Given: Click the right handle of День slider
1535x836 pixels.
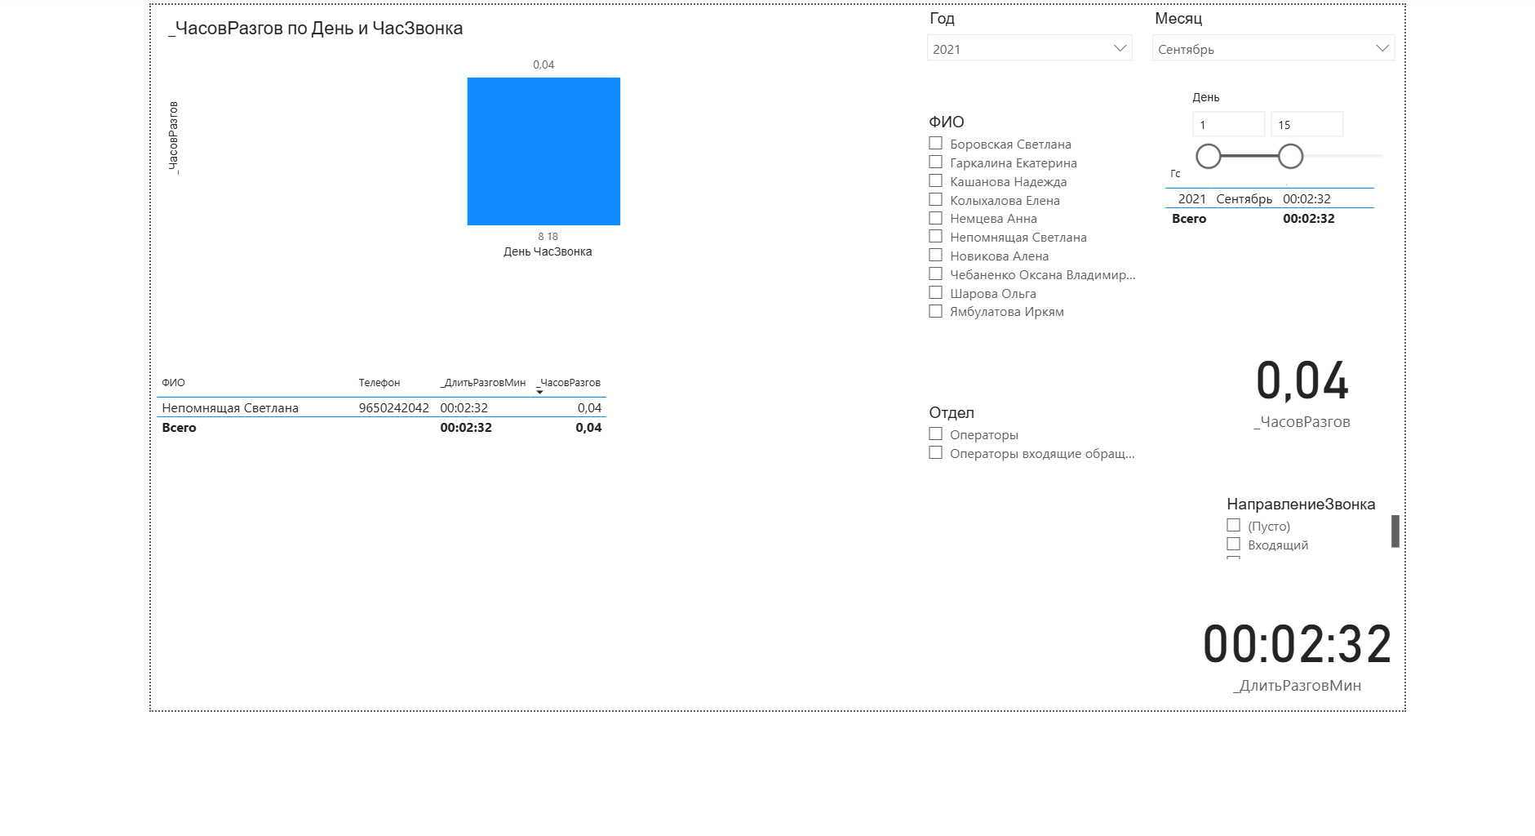Looking at the screenshot, I should tap(1290, 156).
